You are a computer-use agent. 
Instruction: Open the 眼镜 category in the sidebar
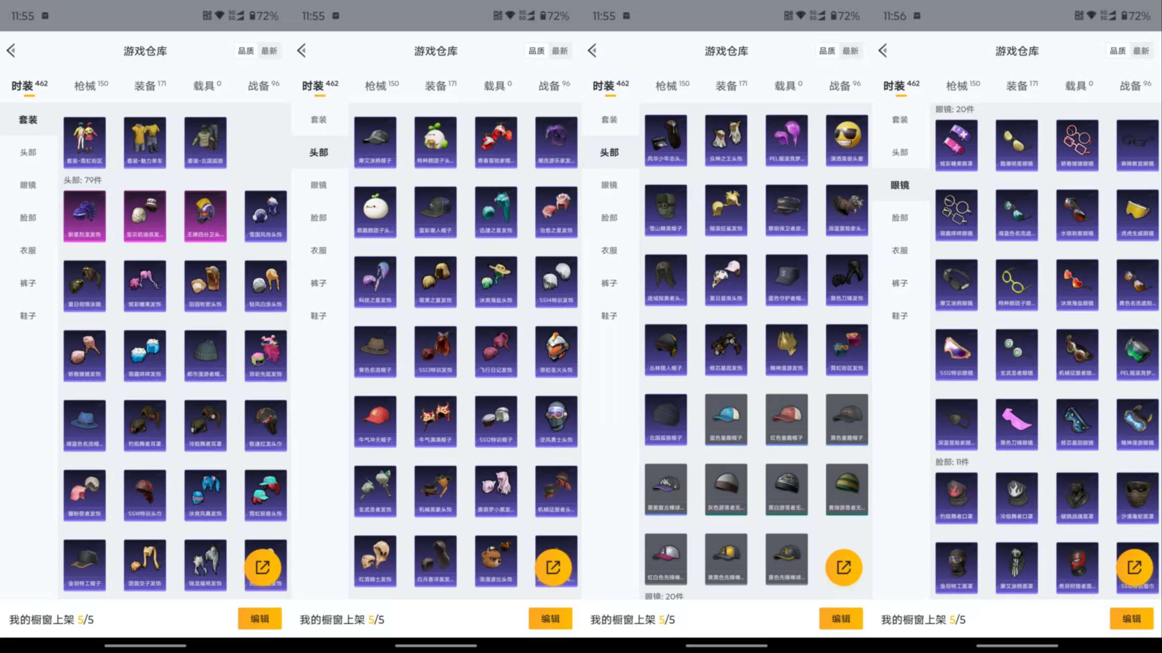pyautogui.click(x=28, y=185)
